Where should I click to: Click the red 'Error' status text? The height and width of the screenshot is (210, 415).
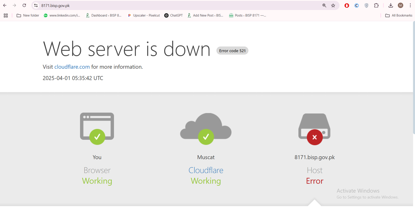(x=315, y=181)
